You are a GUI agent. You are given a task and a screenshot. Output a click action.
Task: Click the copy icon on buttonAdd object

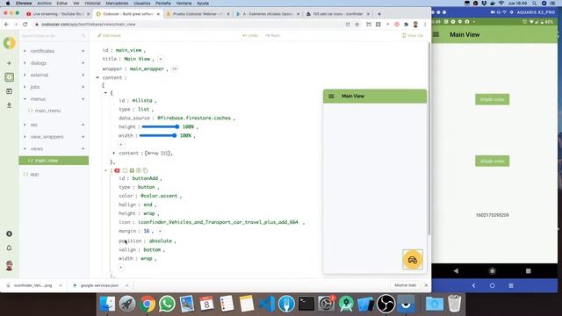145,170
